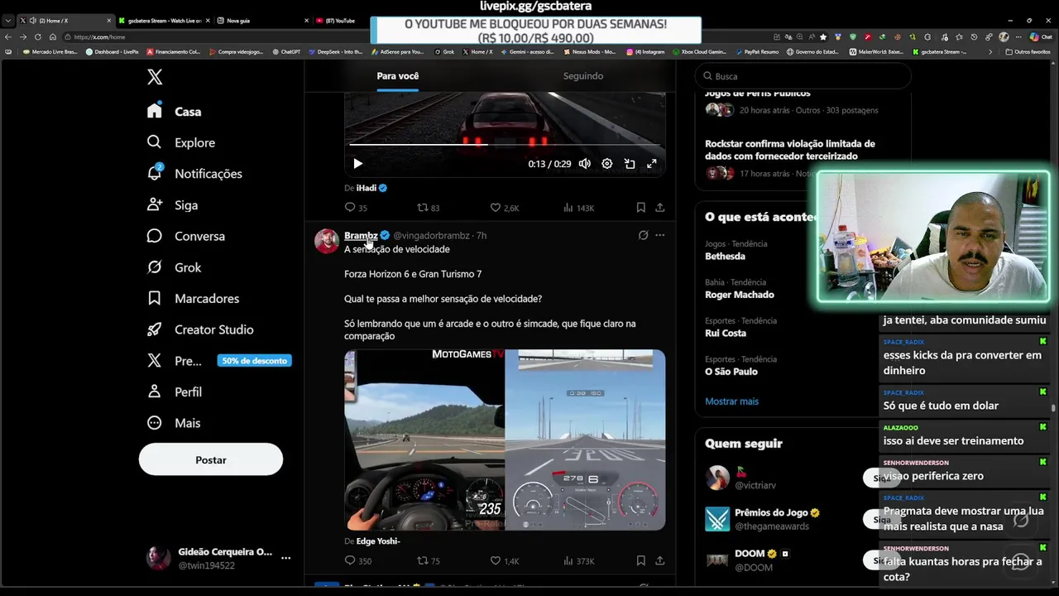Share the iHadi video post
The width and height of the screenshot is (1059, 596).
(x=659, y=208)
